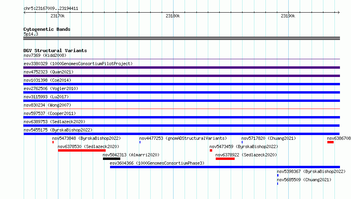Open nsv5455175 (ByrskaBishop2022) variant label
The image size is (351, 199).
click(x=58, y=130)
